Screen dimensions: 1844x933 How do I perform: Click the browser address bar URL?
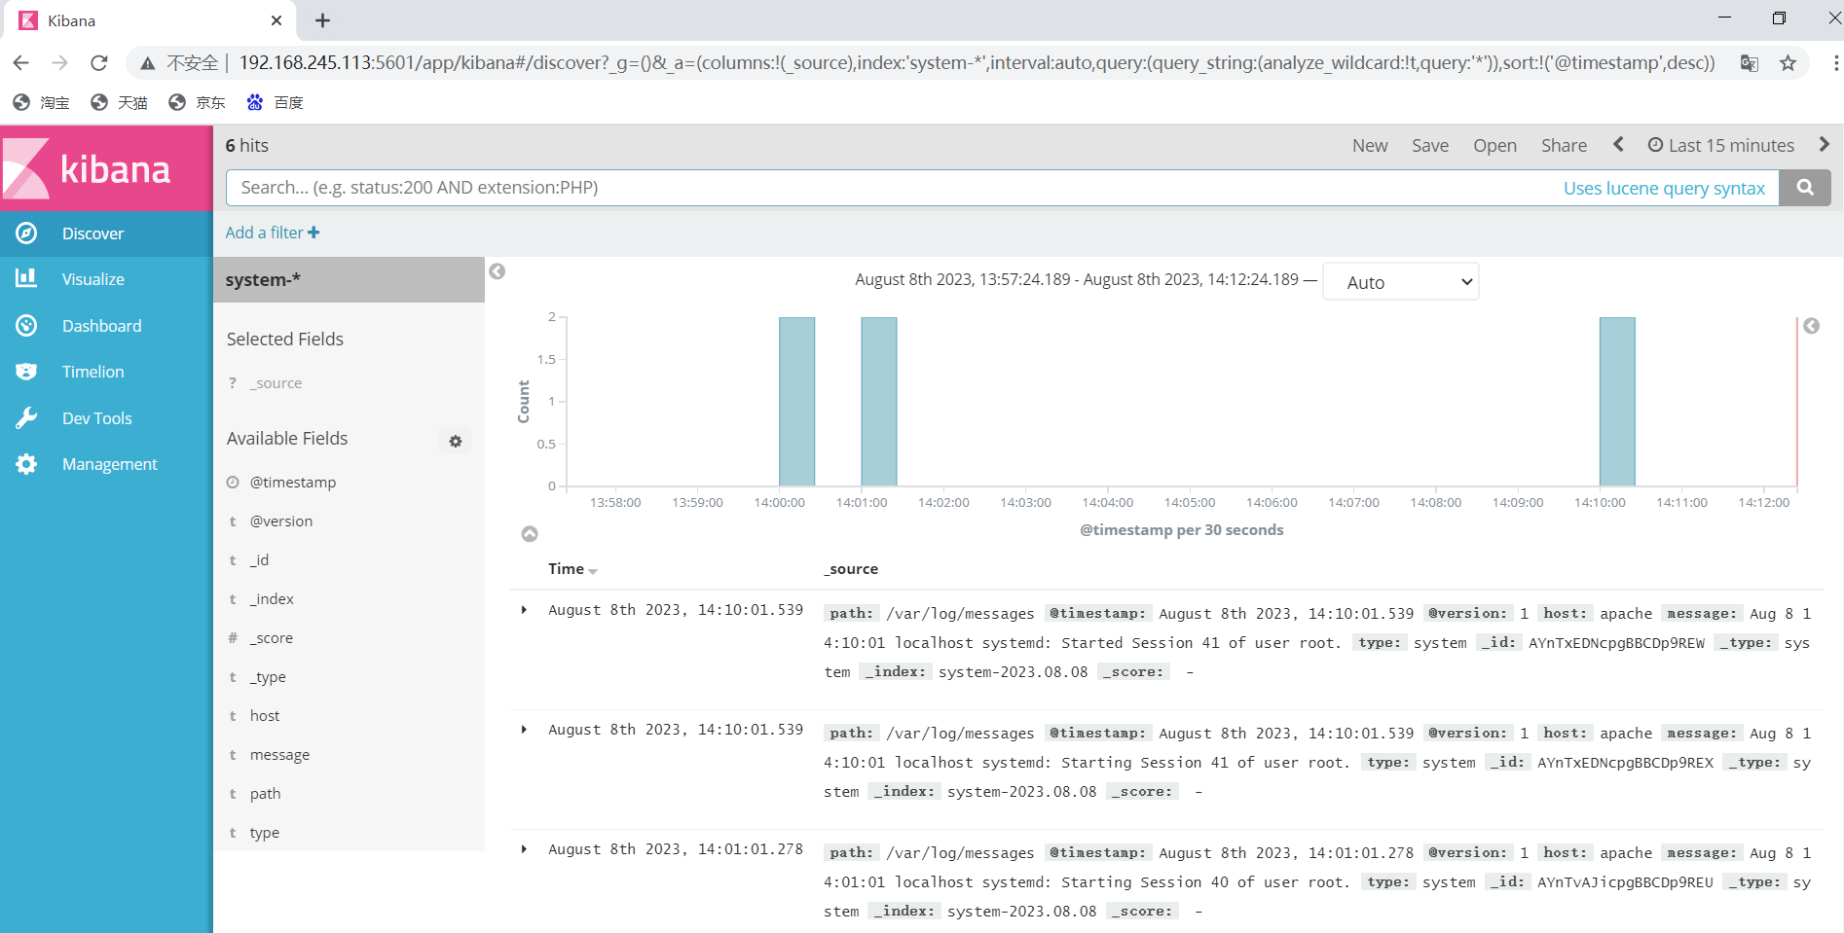pyautogui.click(x=977, y=63)
